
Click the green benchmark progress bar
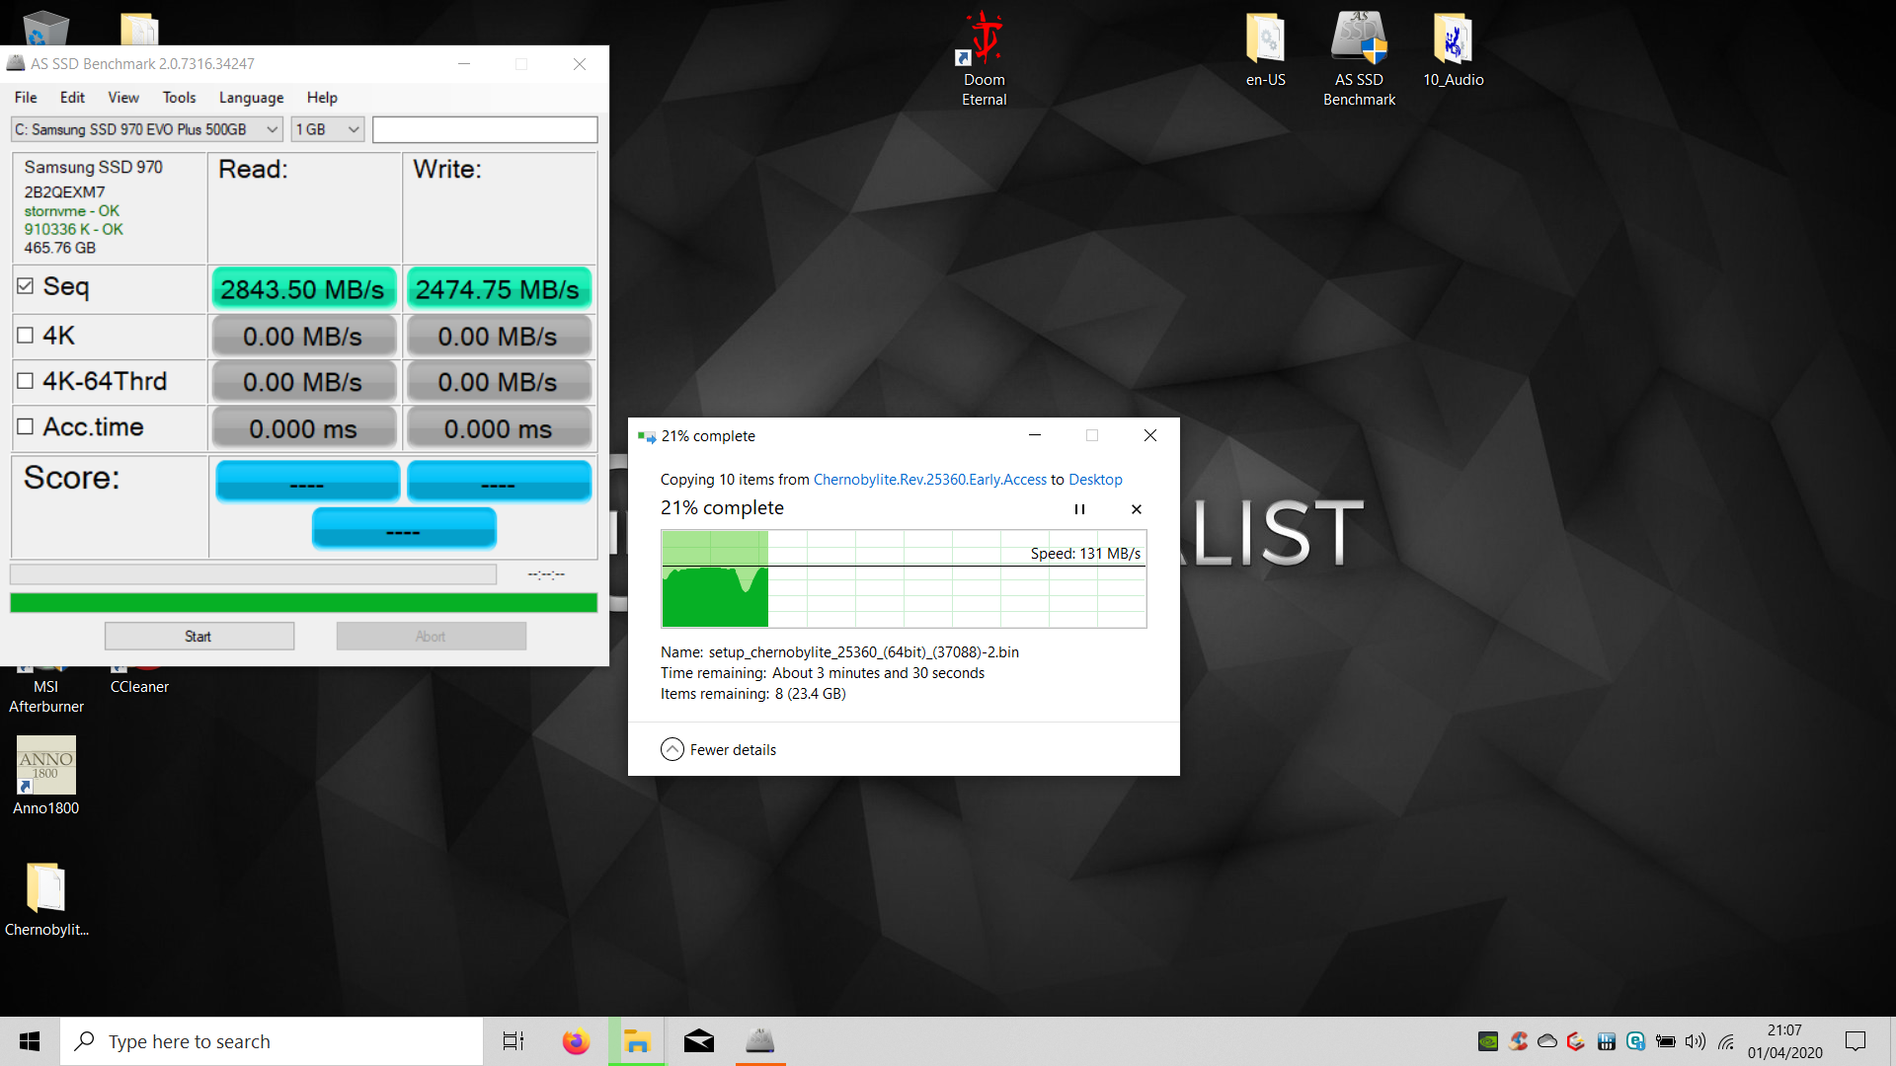303,603
